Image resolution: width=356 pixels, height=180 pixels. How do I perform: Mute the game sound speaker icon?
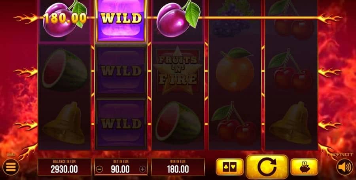pyautogui.click(x=345, y=167)
